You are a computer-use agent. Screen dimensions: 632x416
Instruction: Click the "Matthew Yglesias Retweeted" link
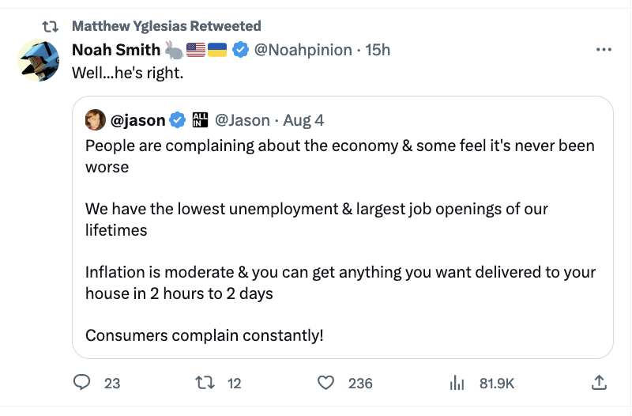[x=165, y=26]
